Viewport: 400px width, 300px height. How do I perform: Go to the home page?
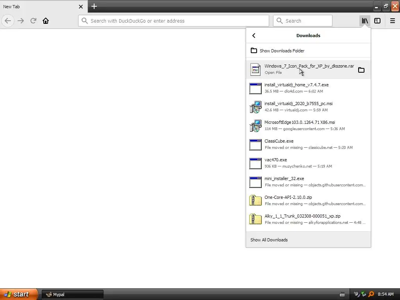[46, 21]
